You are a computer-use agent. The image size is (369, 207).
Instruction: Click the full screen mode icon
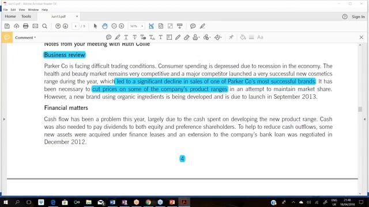(170, 26)
